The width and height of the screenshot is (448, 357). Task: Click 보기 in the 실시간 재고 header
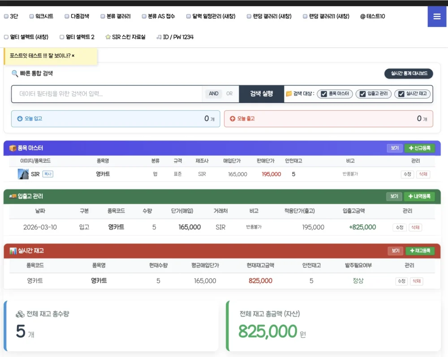click(x=396, y=251)
